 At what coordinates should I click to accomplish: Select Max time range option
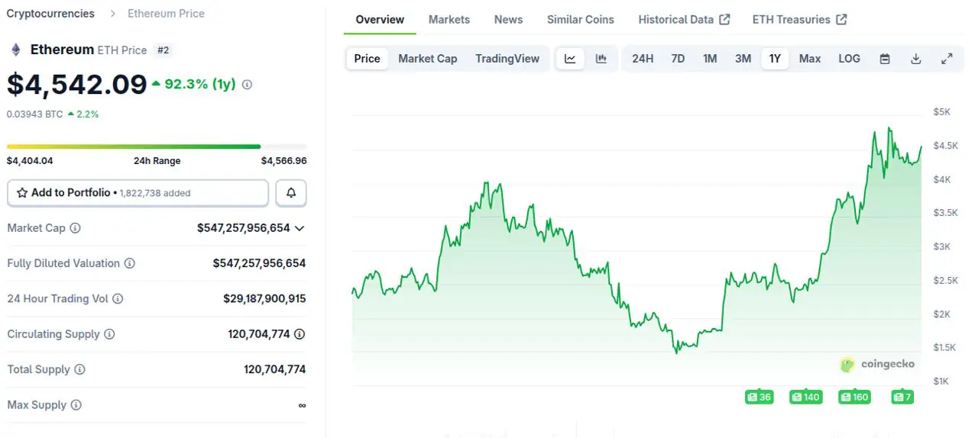tap(810, 59)
